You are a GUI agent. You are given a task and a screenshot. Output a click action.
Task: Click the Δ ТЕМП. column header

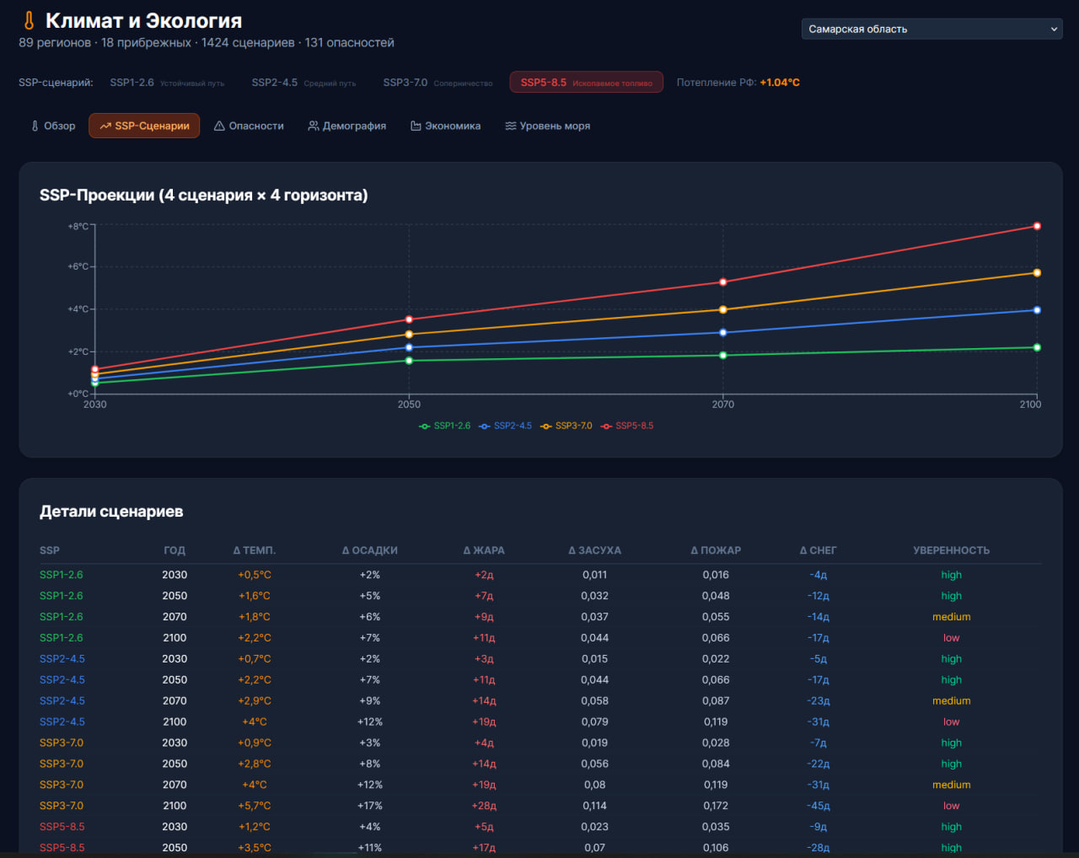255,550
